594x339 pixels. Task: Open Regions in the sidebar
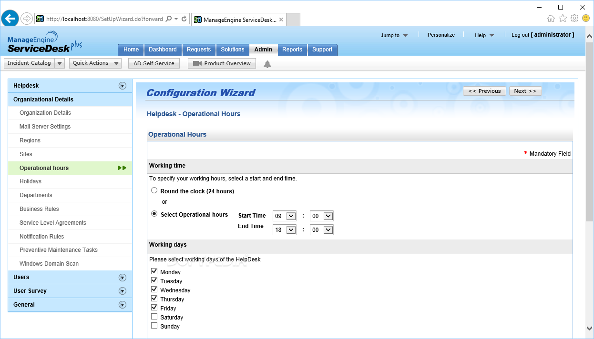(30, 140)
